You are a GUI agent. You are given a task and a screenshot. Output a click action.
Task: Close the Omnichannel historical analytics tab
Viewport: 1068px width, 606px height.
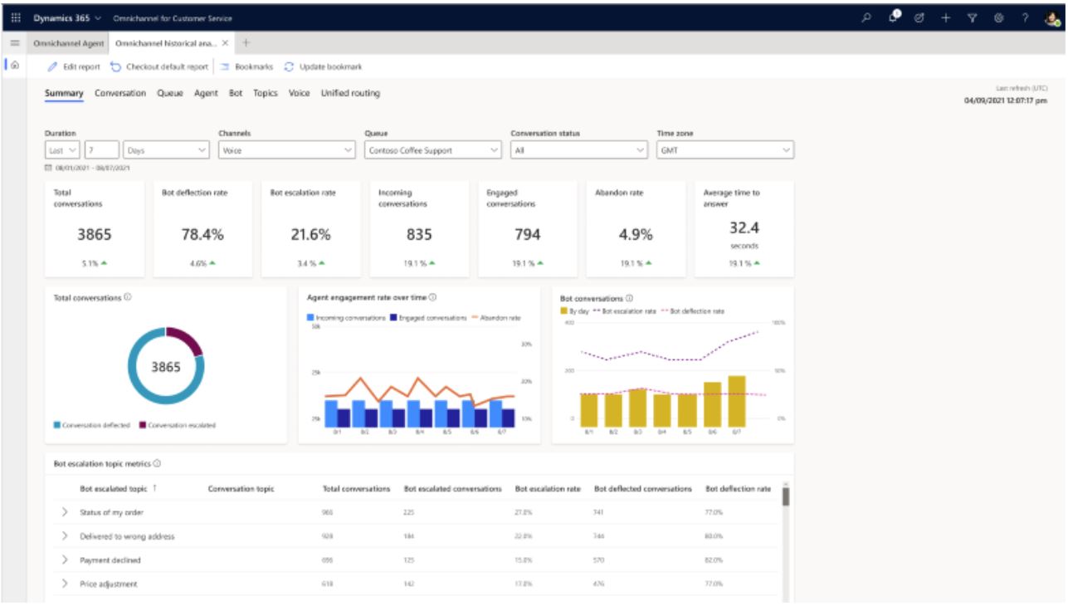click(226, 42)
